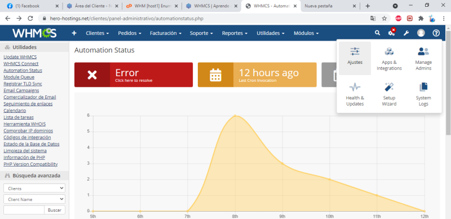
Task: Open the Client Name field dropdown
Action: coord(34,199)
